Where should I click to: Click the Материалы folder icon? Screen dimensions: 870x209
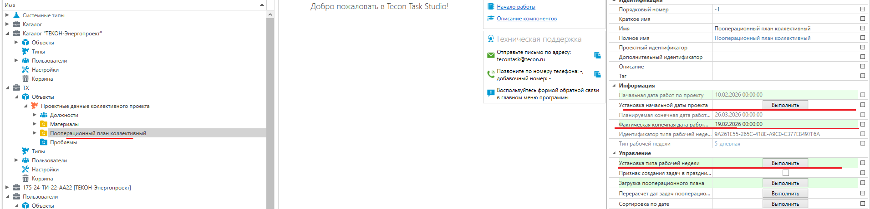(x=44, y=124)
